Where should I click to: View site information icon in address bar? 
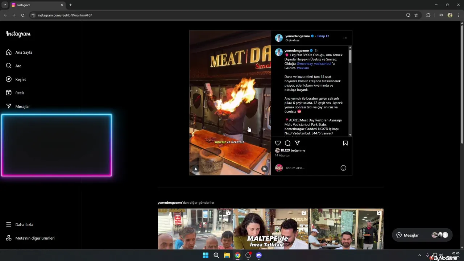(x=33, y=15)
